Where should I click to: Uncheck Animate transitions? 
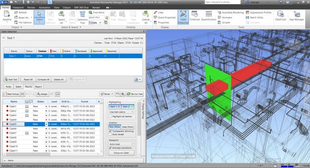pos(110,148)
